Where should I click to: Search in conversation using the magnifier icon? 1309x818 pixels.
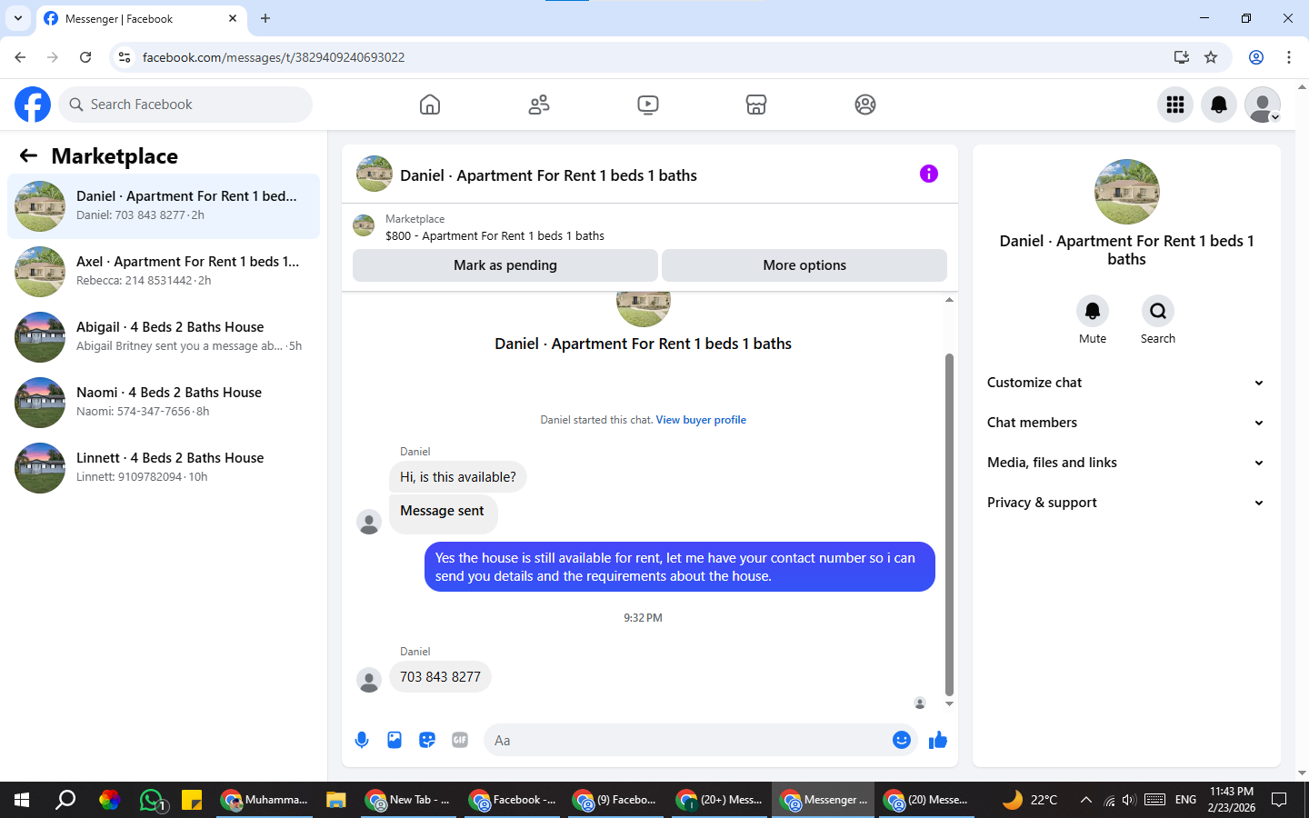click(x=1158, y=311)
